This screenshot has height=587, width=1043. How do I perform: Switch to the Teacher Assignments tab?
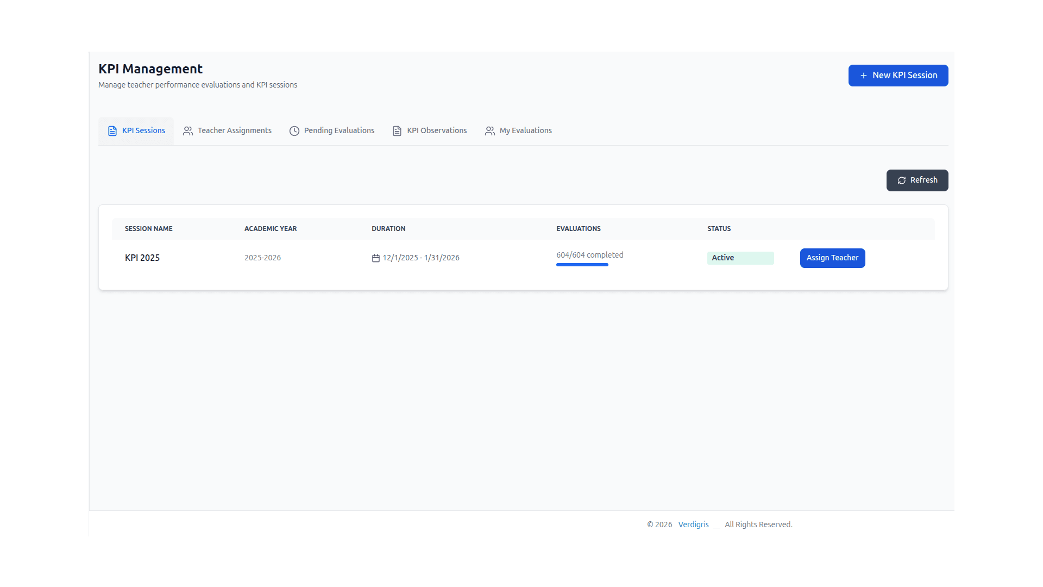[x=234, y=130]
